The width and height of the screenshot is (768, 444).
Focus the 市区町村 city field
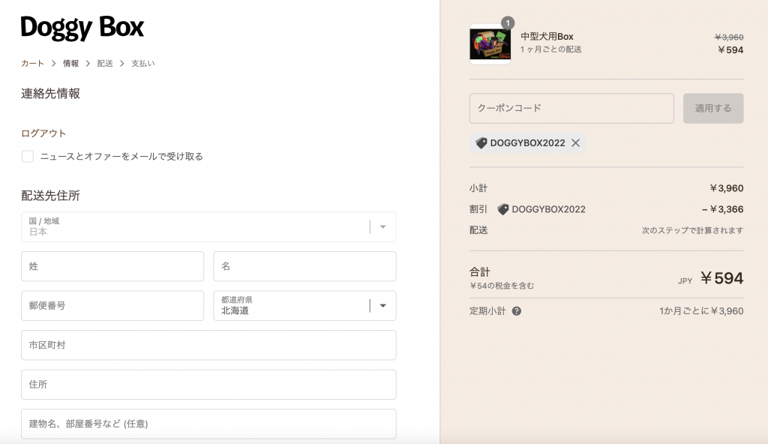[x=208, y=345]
